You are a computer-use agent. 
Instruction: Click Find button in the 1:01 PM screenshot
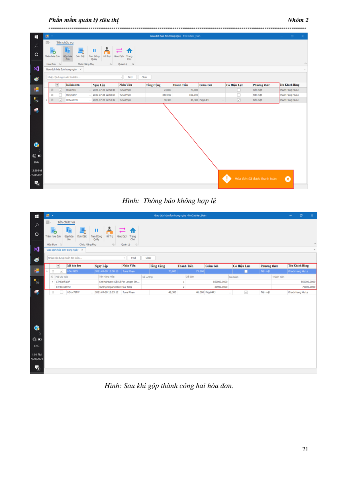pos(134,258)
